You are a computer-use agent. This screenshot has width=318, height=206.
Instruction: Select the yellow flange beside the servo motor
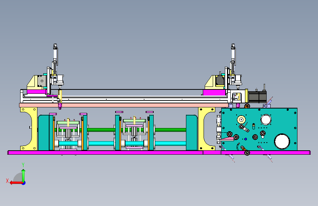[x=246, y=96]
